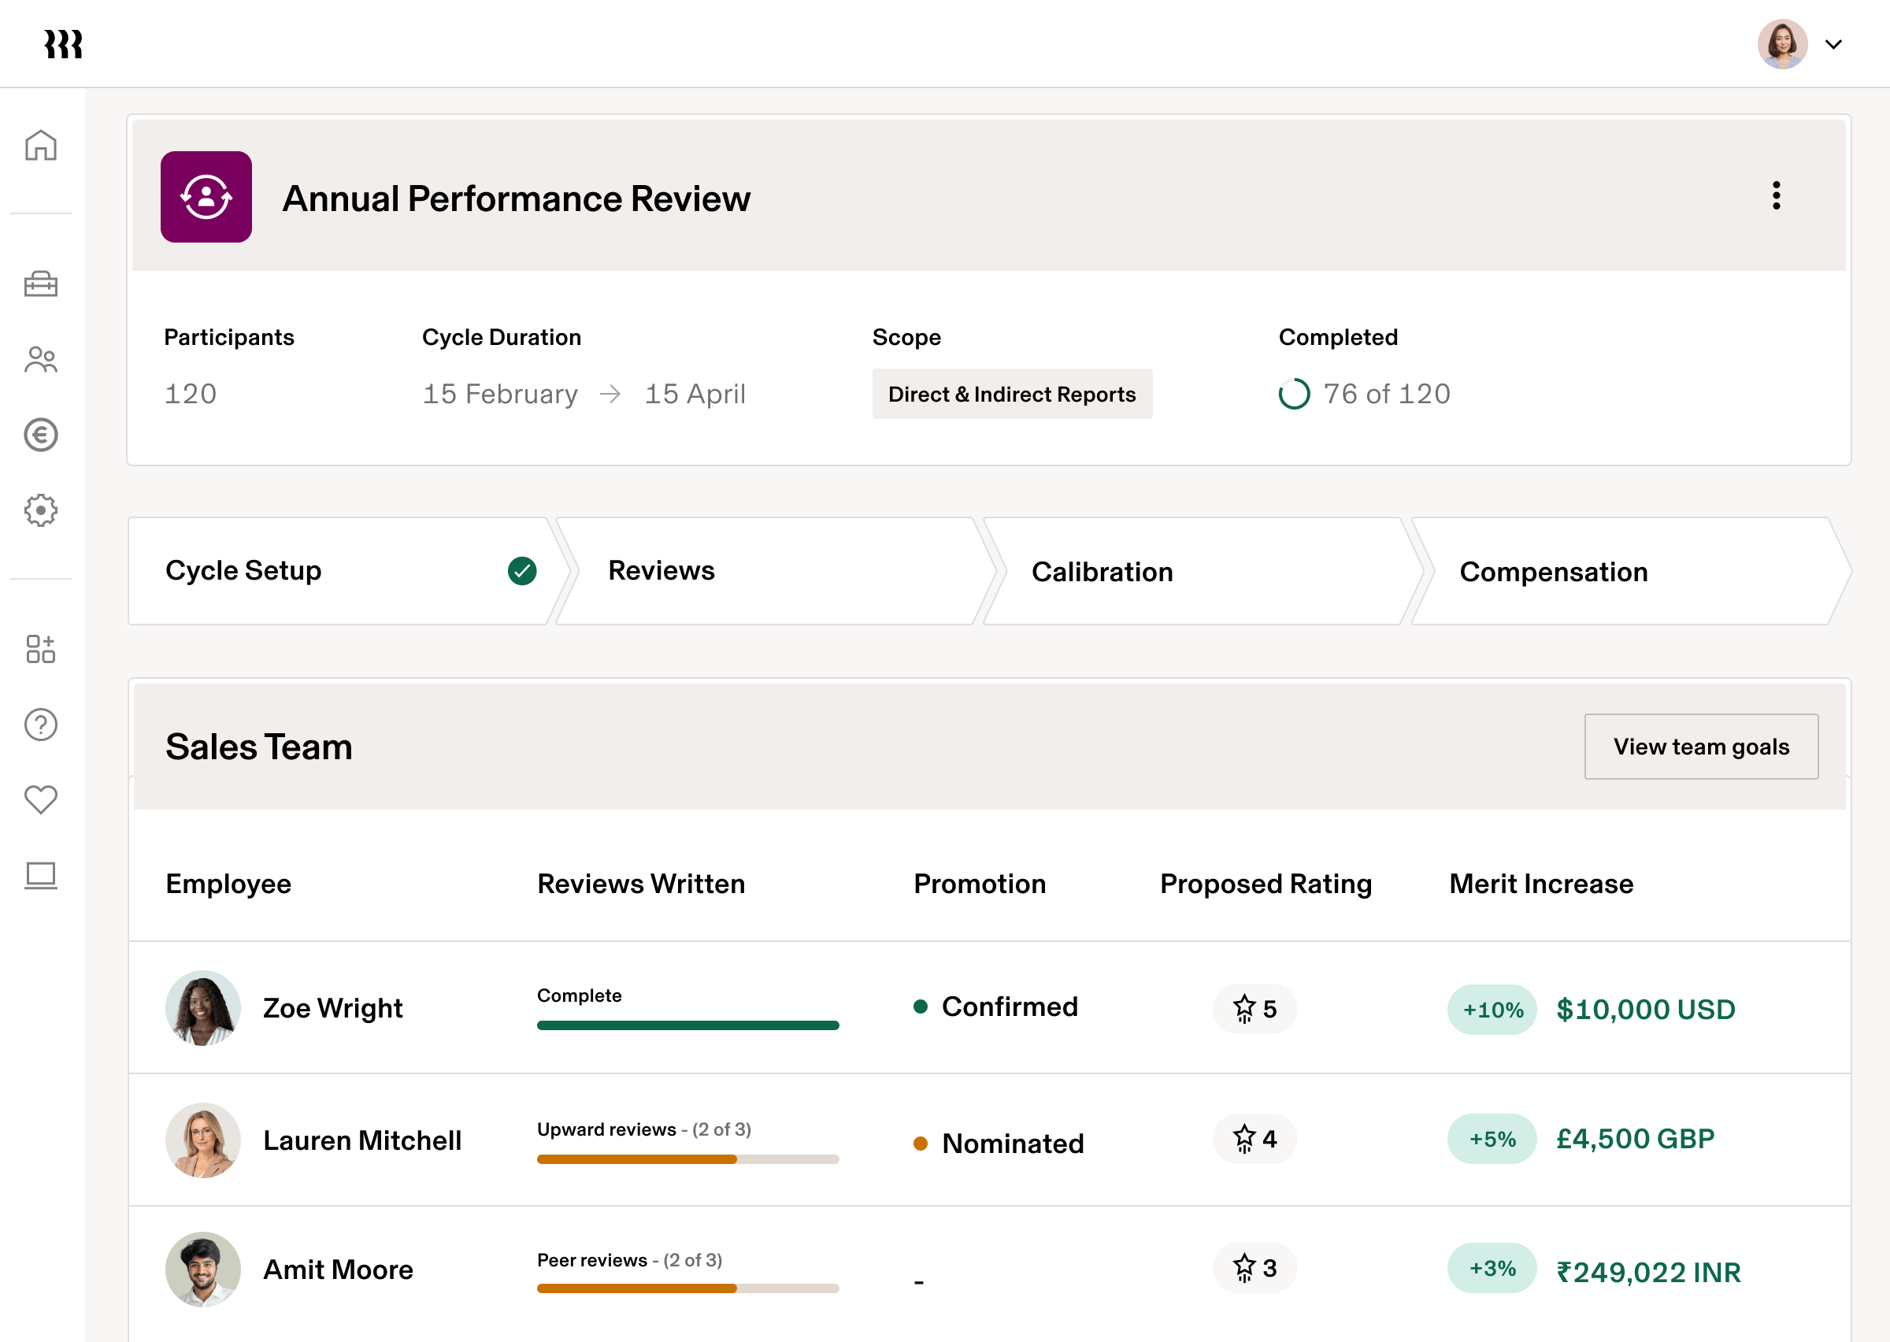Select the briefcase icon in the sidebar
The image size is (1890, 1342).
(40, 284)
